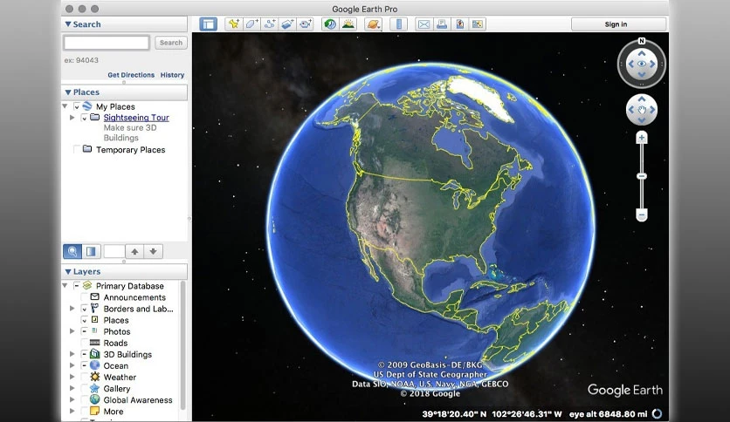
Task: Click the Places panel down arrow button
Action: [x=153, y=251]
